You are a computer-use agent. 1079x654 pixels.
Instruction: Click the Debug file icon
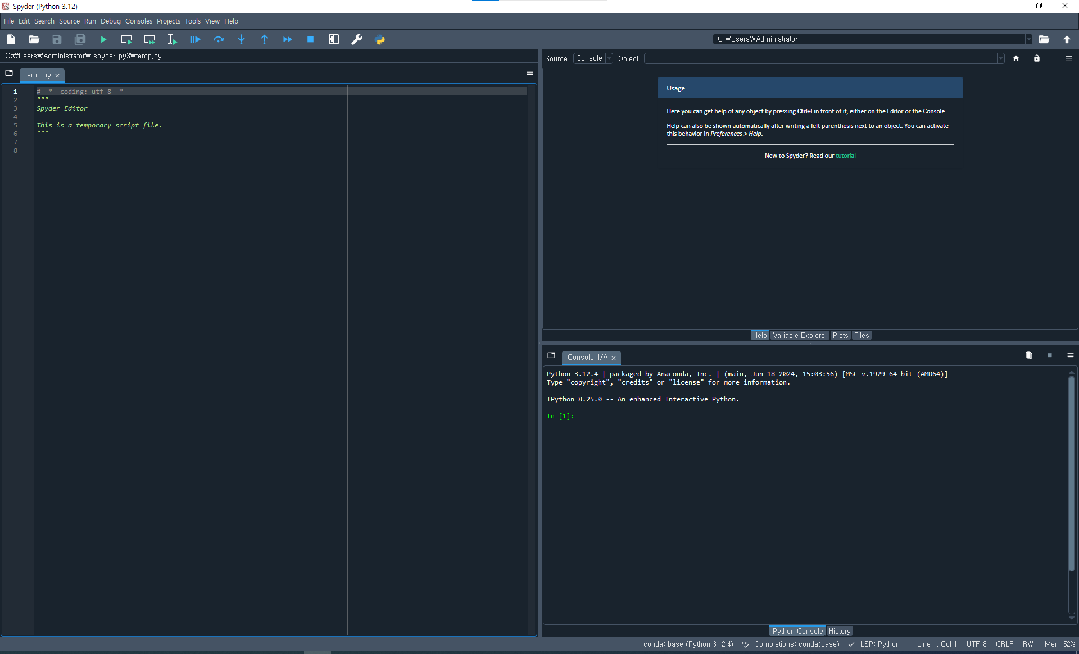(195, 39)
